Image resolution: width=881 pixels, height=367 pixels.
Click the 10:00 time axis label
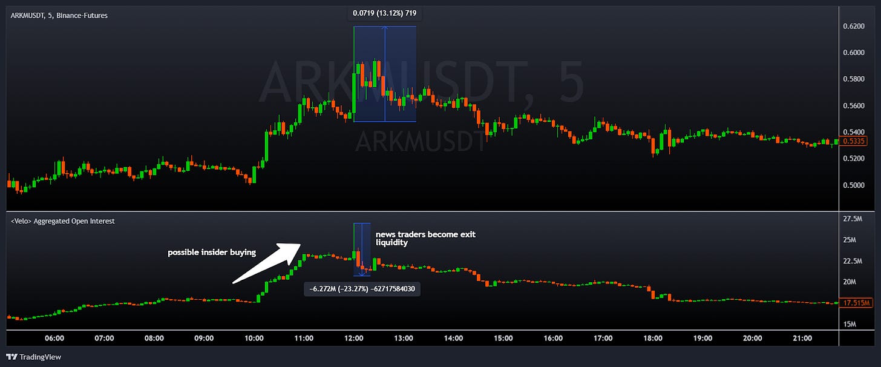pos(254,339)
